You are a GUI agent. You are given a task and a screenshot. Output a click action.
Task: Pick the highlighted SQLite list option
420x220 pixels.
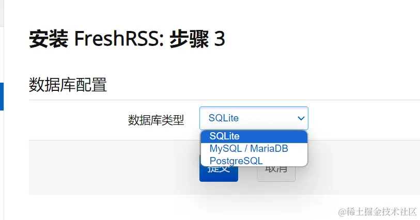point(254,136)
